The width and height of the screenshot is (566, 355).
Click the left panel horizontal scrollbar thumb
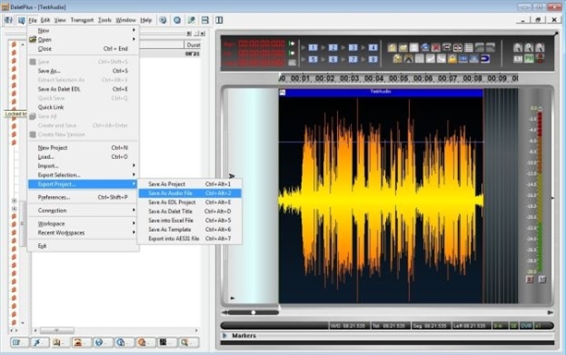pyautogui.click(x=57, y=330)
